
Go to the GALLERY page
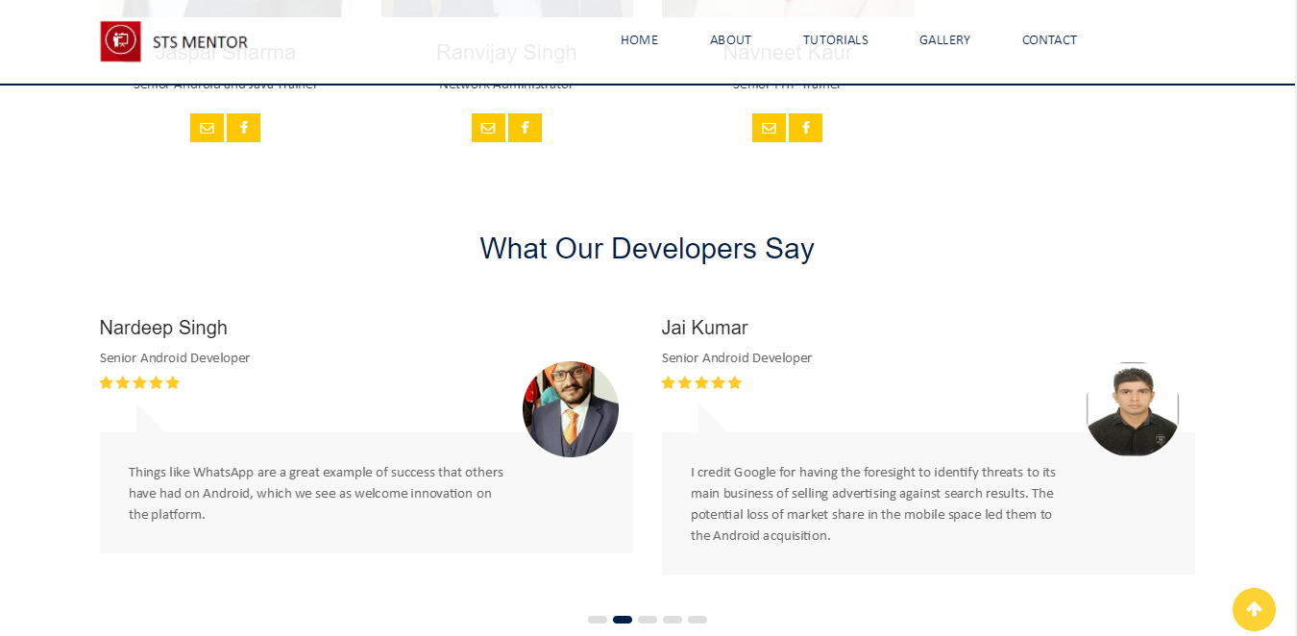pos(944,40)
